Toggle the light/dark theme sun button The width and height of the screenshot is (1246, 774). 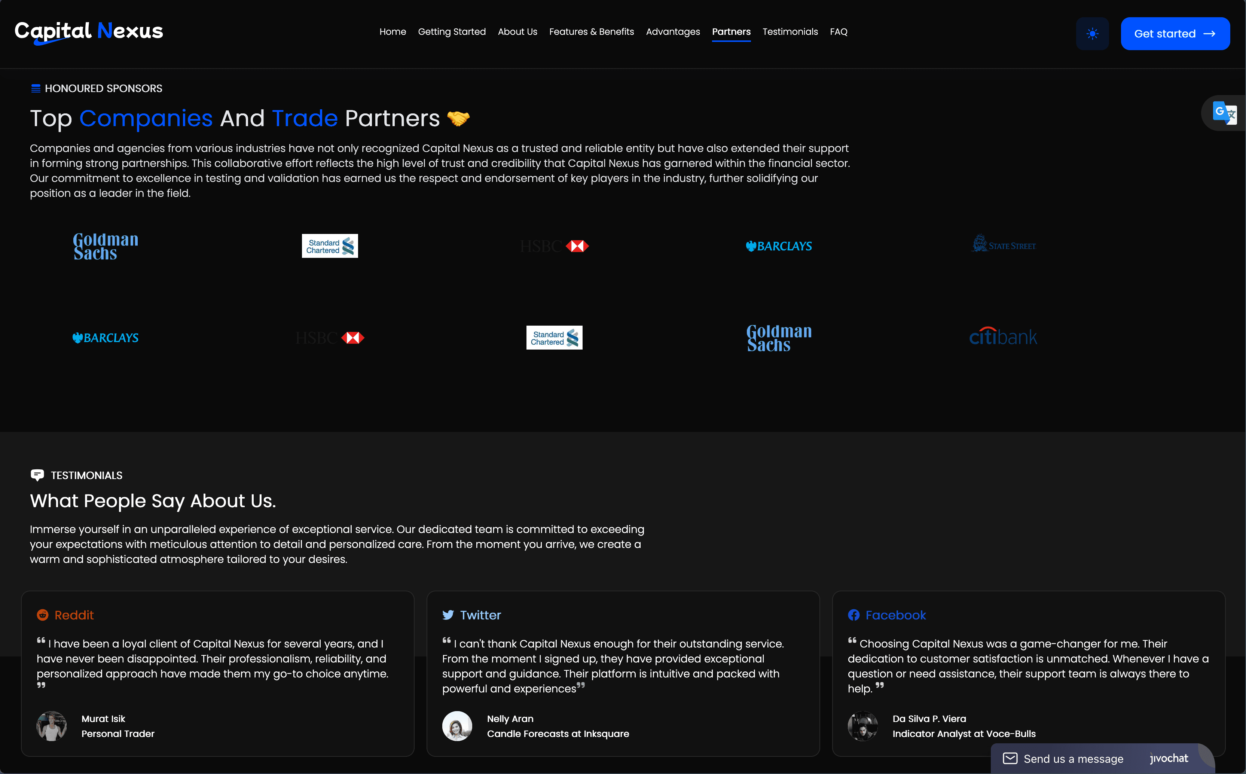pyautogui.click(x=1092, y=34)
